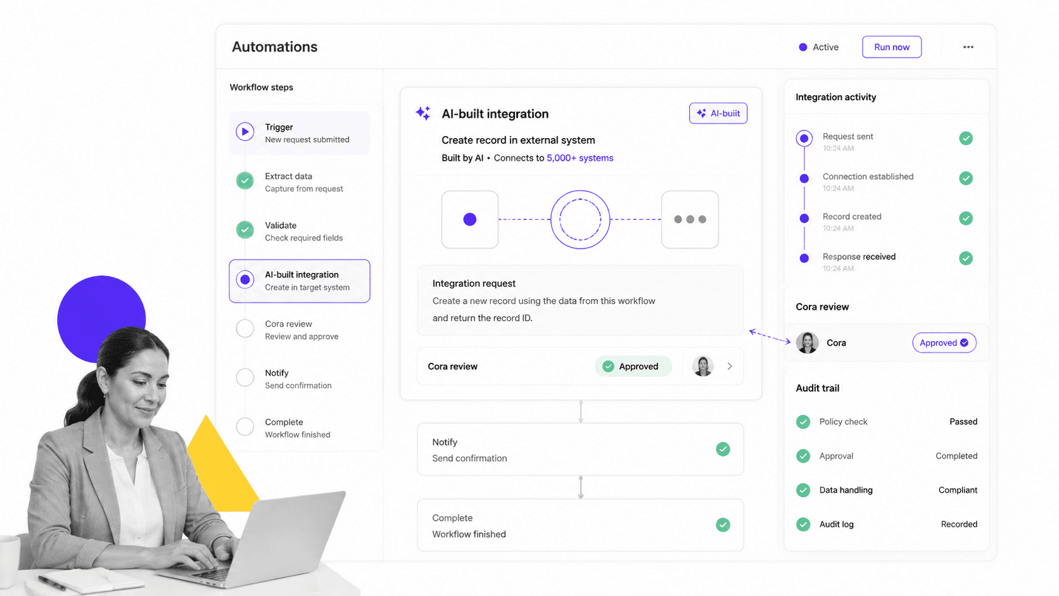Click the Data handling green checkmark

pos(803,490)
